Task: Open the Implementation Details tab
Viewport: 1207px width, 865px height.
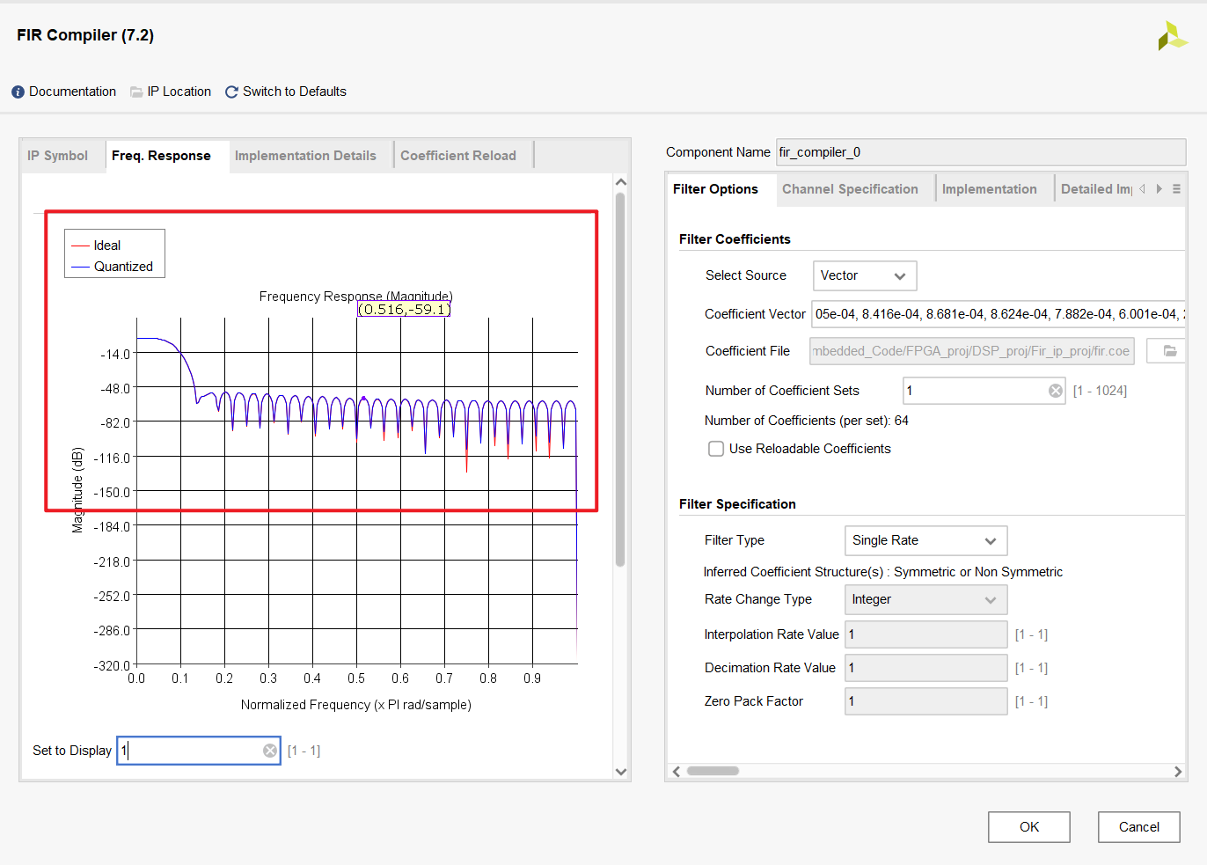Action: (x=305, y=156)
